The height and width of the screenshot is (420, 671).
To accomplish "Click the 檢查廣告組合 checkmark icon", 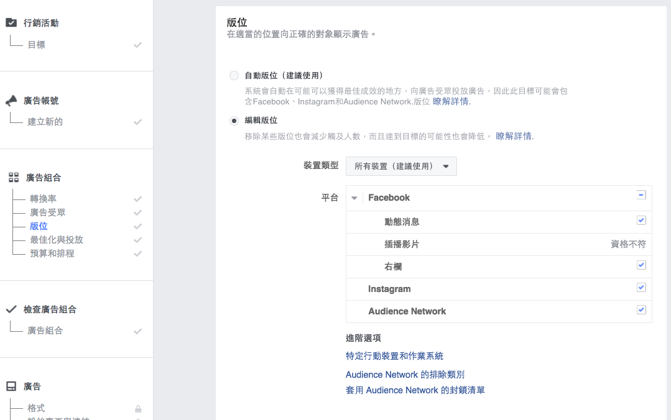I will [11, 309].
